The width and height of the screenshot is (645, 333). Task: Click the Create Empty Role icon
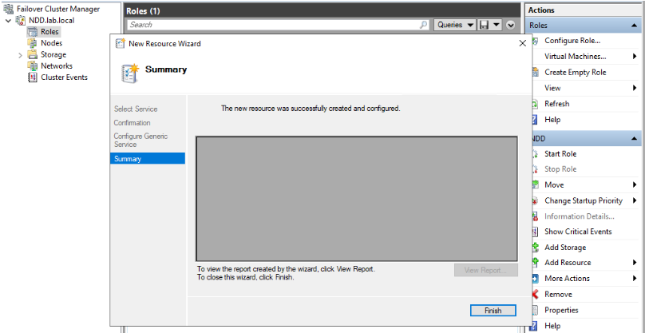click(x=535, y=73)
